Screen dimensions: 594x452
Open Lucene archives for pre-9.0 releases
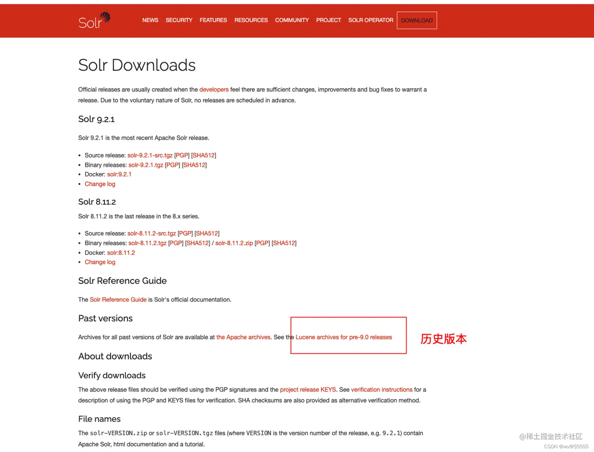click(x=344, y=337)
